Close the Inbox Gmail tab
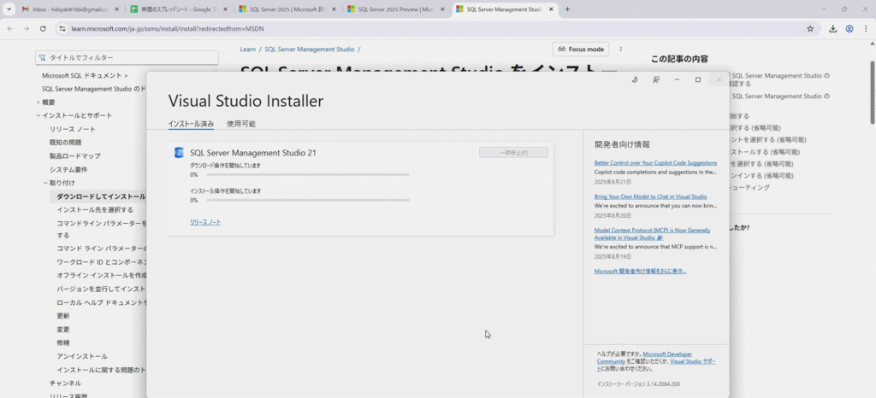 [116, 9]
